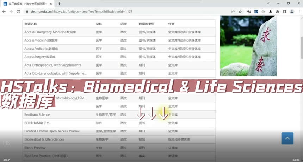
Task: Select 西文 in AccessPediatrics row
Action: [124, 49]
